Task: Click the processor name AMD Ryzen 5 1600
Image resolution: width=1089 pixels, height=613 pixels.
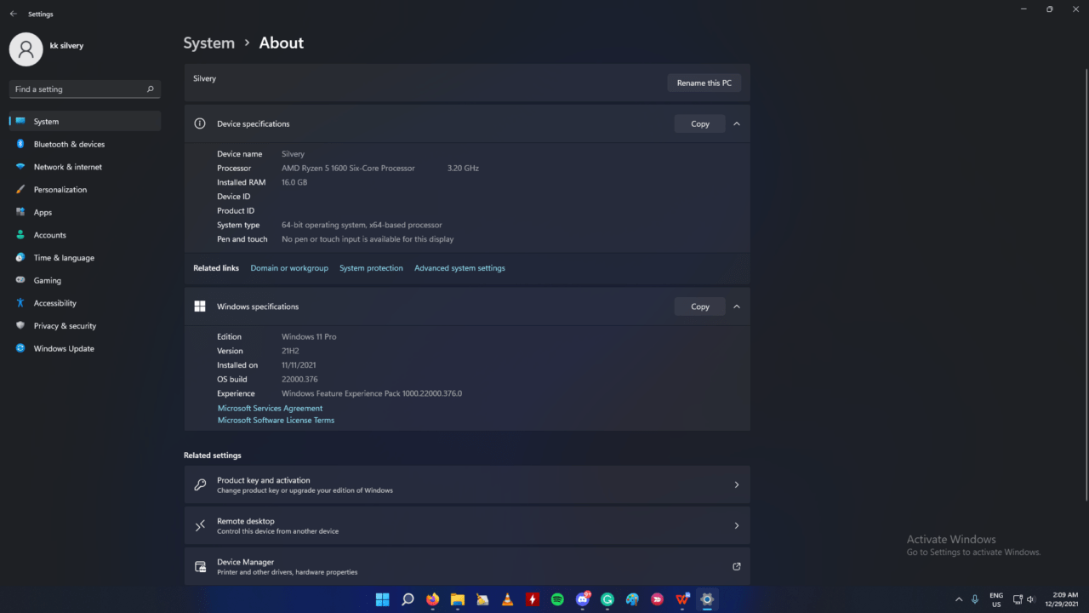Action: 349,169
